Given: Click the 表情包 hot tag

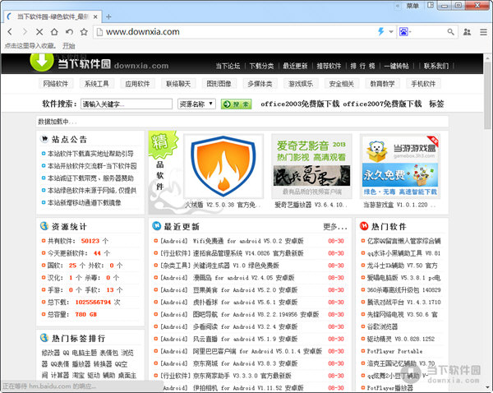Looking at the screenshot, I should pyautogui.click(x=109, y=353).
